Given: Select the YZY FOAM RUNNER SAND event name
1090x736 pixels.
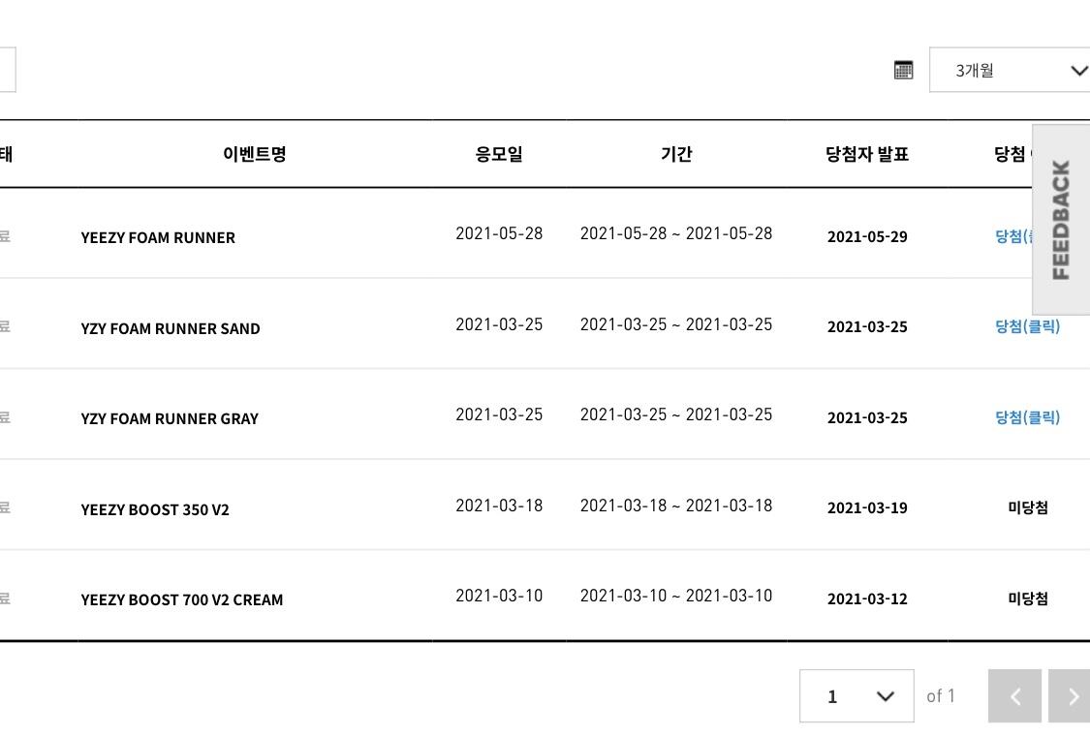Looking at the screenshot, I should point(171,328).
